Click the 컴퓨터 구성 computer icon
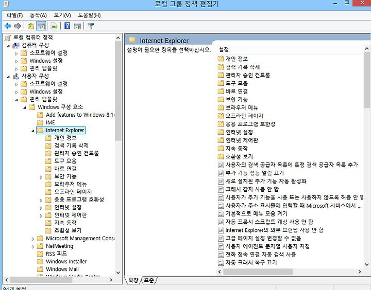371x290 pixels. coord(16,45)
